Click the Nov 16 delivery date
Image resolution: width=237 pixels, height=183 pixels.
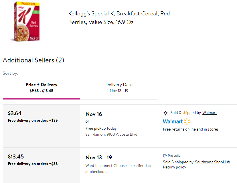(x=94, y=114)
